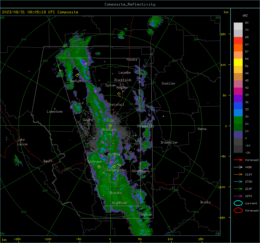The height and width of the screenshot is (243, 260).
Task: Click the Cochrane town label
Action: pos(94,162)
